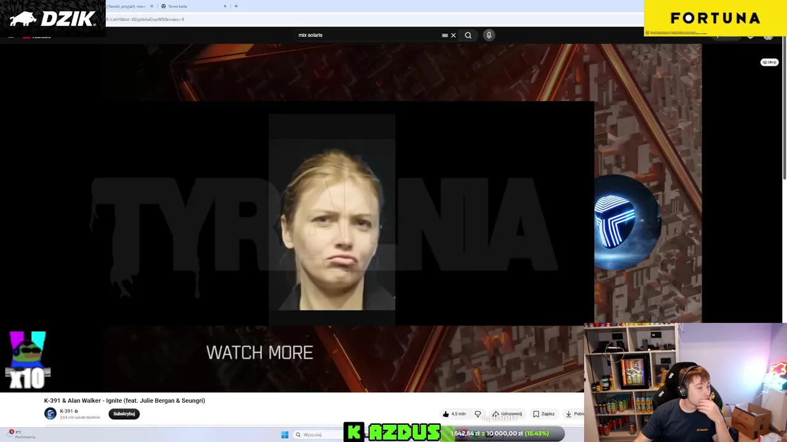Click the 'WATCH MORE' end-screen text
The height and width of the screenshot is (442, 787).
[259, 352]
